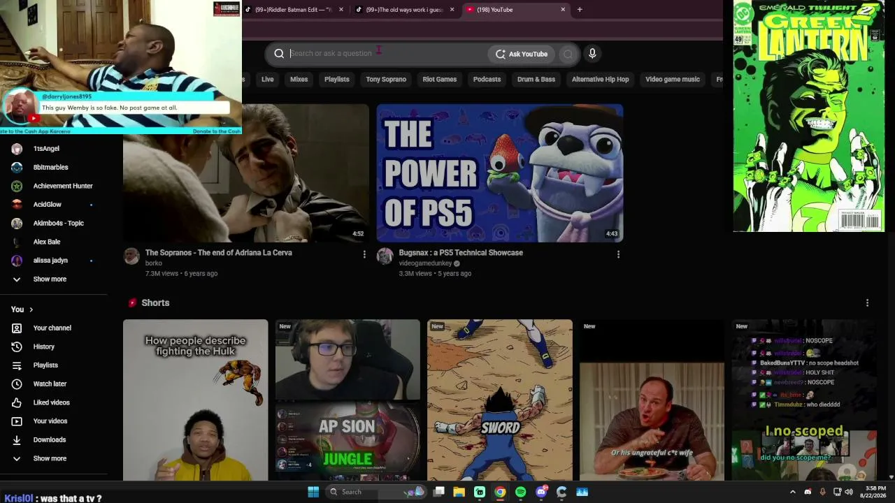
Task: Open the Windows Start menu
Action: click(x=313, y=492)
